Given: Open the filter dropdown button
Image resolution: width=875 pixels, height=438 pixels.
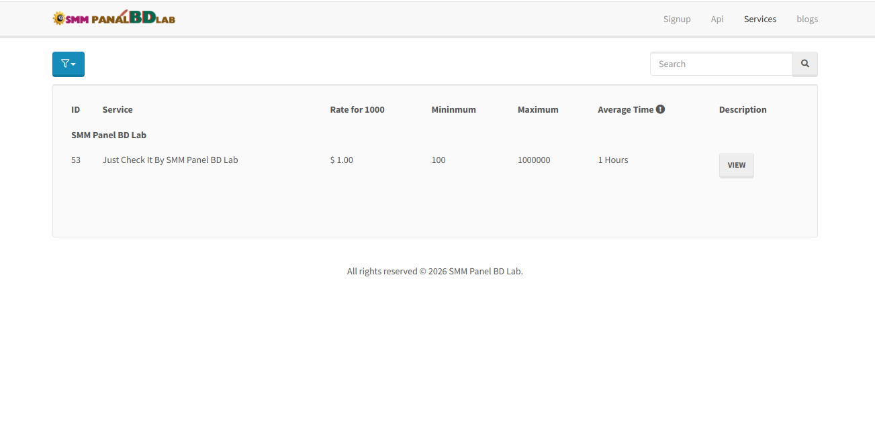Looking at the screenshot, I should (x=68, y=64).
